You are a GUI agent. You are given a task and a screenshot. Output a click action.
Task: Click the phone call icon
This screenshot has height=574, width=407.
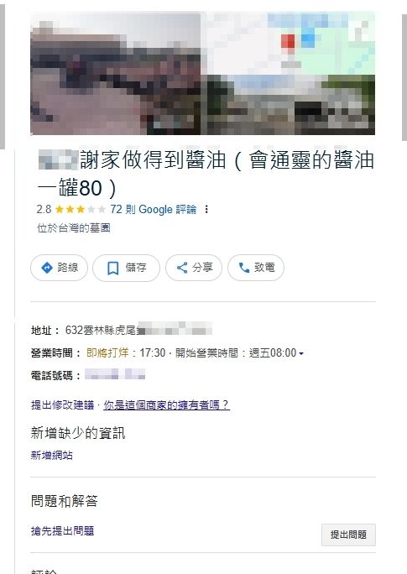[243, 268]
